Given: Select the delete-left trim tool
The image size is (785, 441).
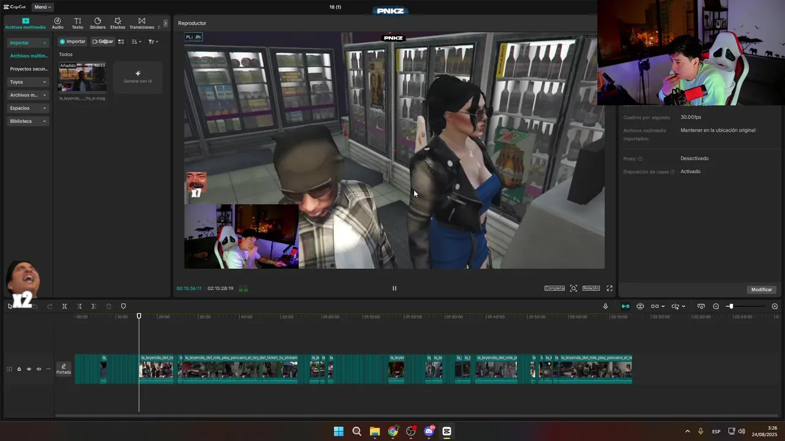Looking at the screenshot, I should pyautogui.click(x=79, y=306).
